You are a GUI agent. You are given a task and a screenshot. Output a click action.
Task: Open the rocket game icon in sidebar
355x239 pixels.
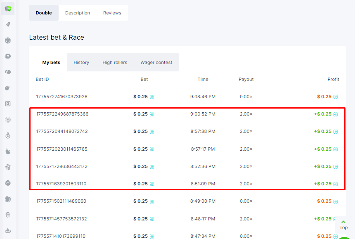click(8, 24)
